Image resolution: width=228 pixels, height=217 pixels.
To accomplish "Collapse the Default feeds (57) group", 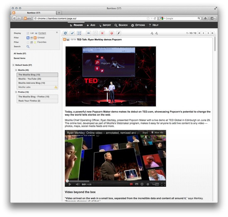I will tap(13, 65).
